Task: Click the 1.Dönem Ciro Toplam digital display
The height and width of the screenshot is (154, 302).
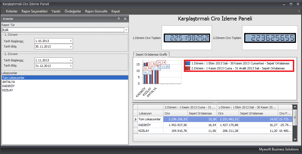Action: click(187, 38)
